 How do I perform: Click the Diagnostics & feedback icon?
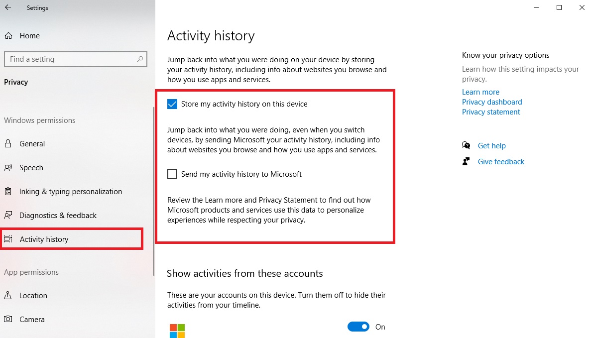[x=8, y=216]
